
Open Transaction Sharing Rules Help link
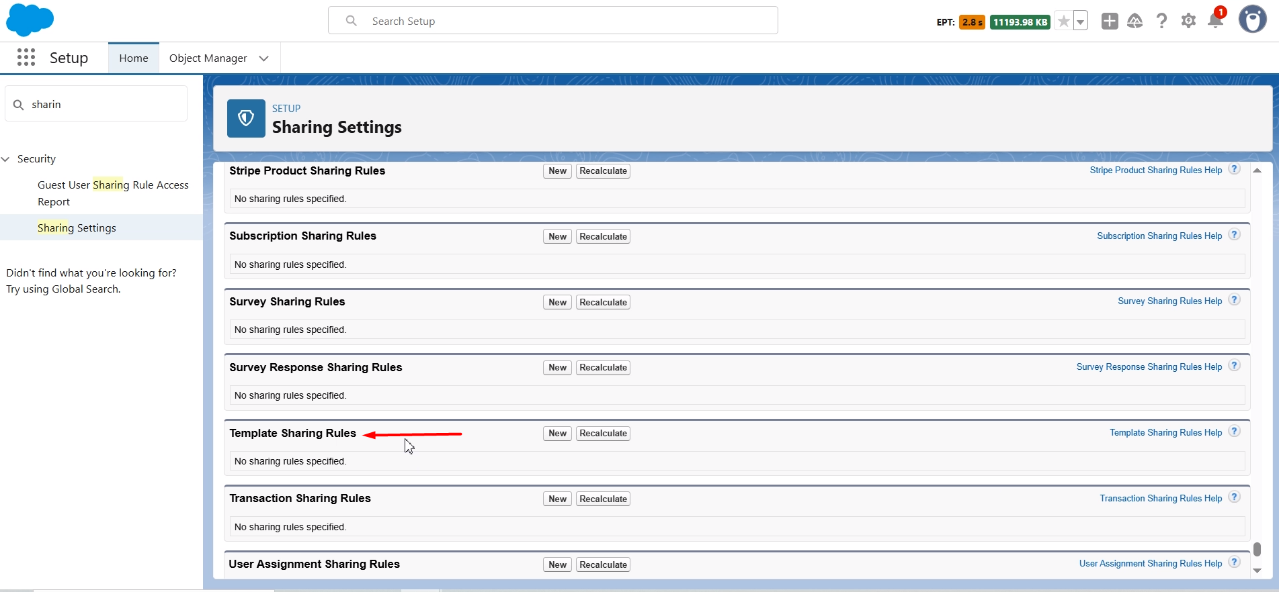pyautogui.click(x=1161, y=499)
